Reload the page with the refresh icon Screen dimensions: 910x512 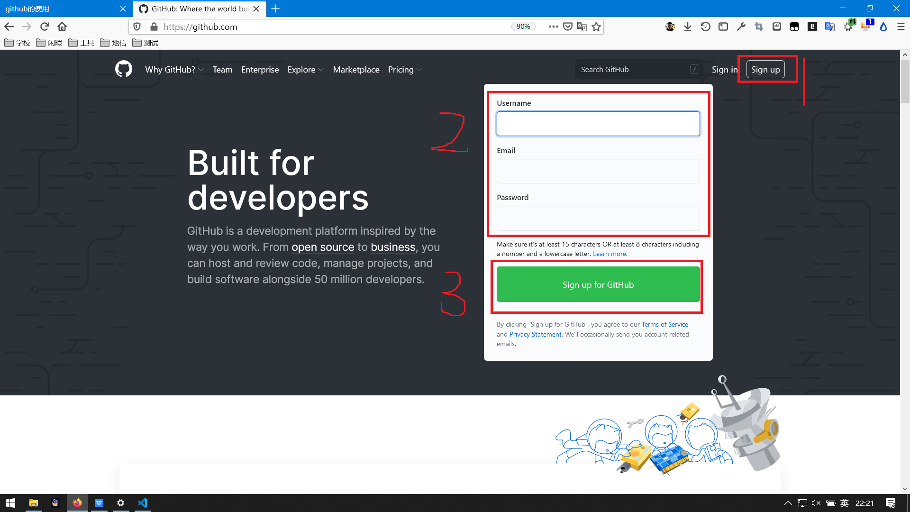pyautogui.click(x=45, y=27)
